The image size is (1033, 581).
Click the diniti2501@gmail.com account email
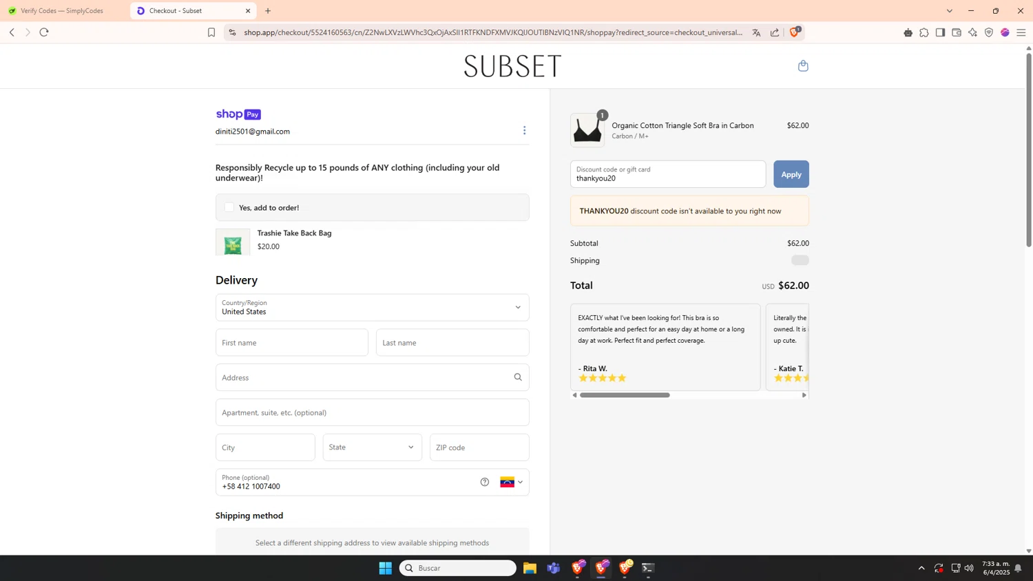253,131
